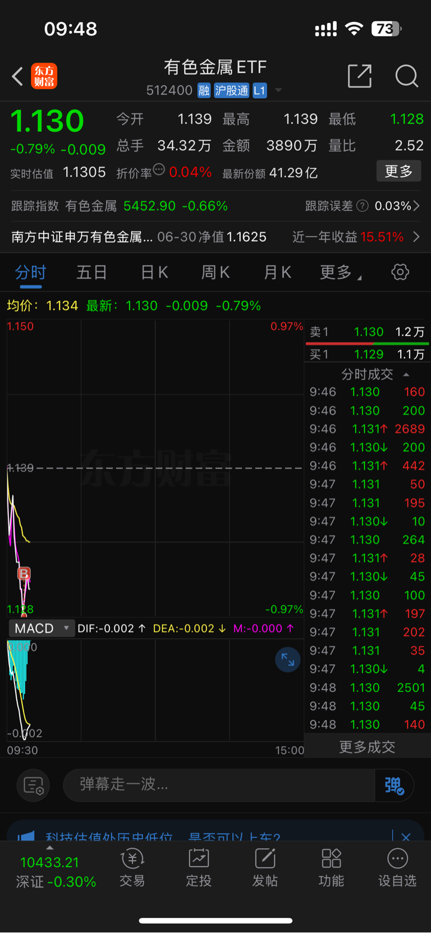Focus the 弹幕走一波 input field
The width and height of the screenshot is (431, 933).
click(219, 785)
